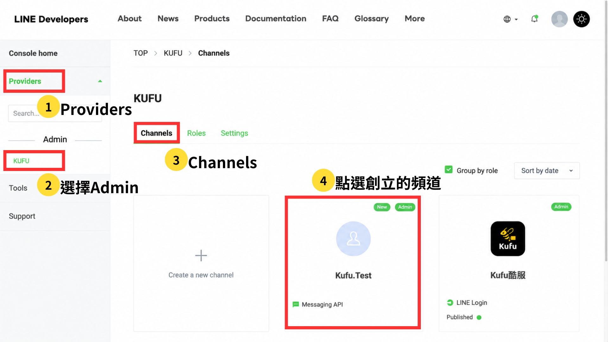Open the language globe selector
608x342 pixels.
click(510, 19)
